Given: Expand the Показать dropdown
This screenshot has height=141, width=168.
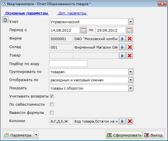Looking at the screenshot, I should pyautogui.click(x=131, y=88).
